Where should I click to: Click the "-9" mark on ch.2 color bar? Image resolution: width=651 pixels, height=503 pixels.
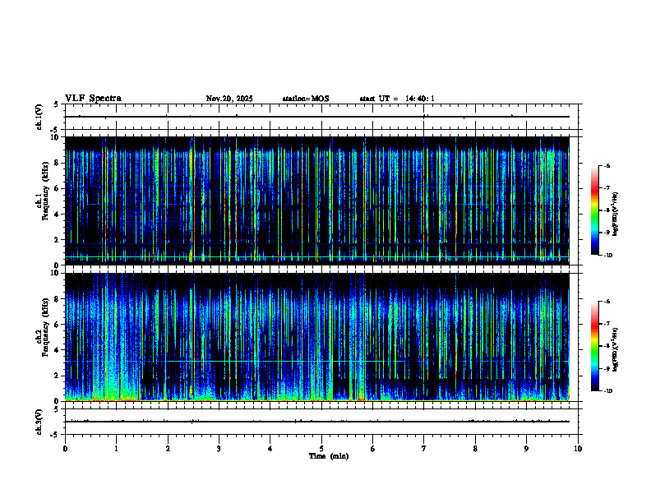click(606, 368)
